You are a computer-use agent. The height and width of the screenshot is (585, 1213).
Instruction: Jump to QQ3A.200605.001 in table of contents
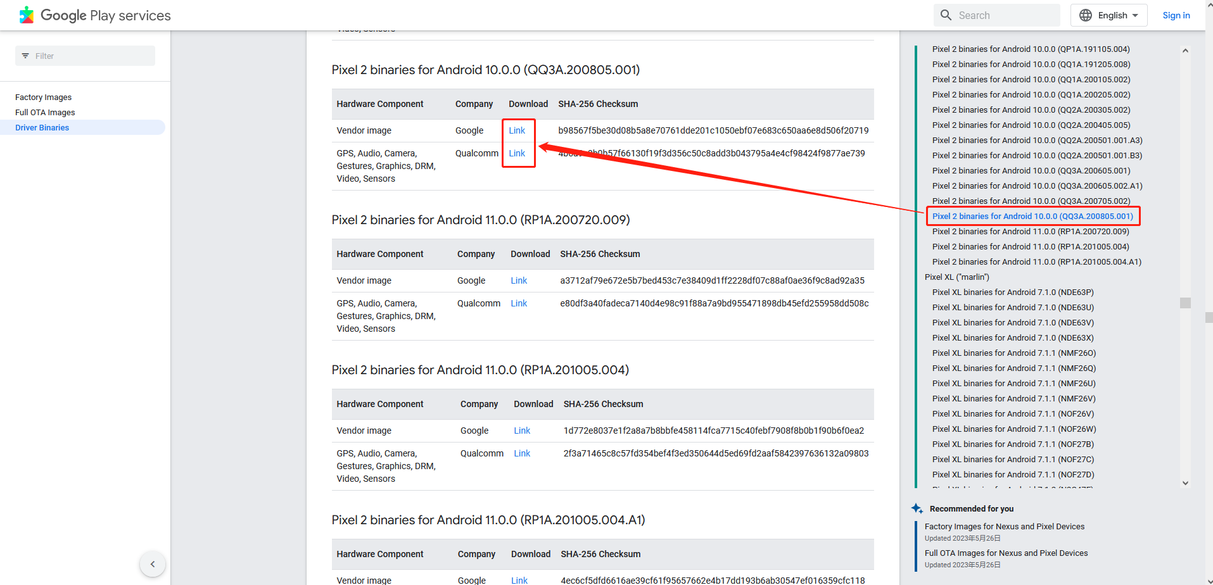[x=1031, y=170]
